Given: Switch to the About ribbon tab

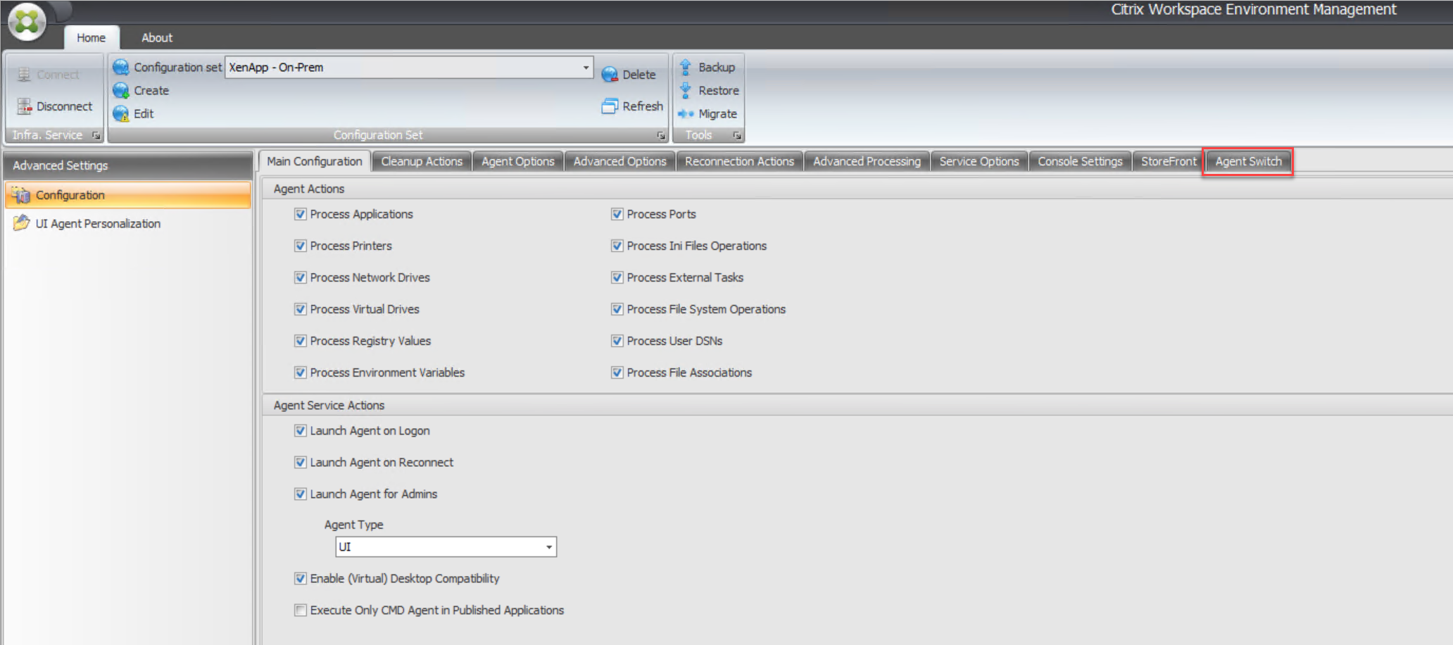Looking at the screenshot, I should click(x=157, y=38).
